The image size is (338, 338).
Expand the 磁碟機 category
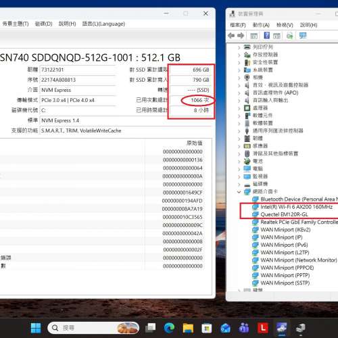click(239, 184)
